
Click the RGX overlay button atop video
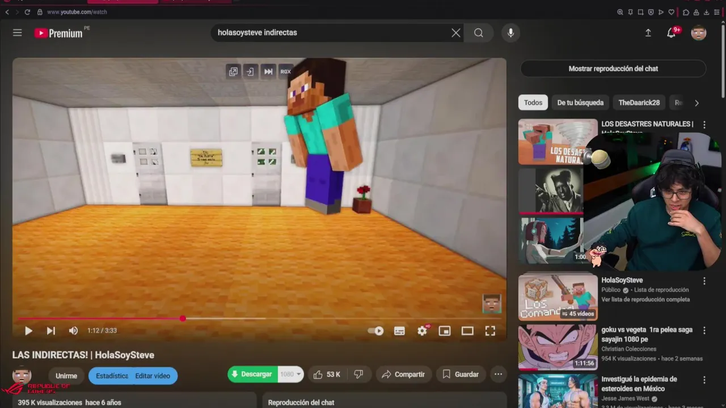pos(285,71)
